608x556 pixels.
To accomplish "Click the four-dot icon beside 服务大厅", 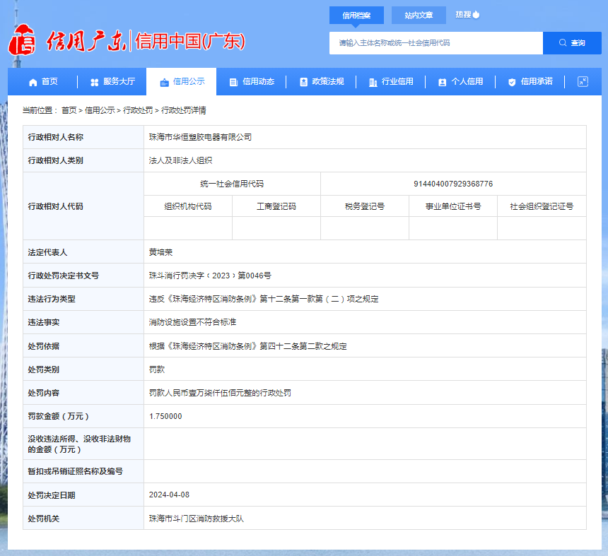I will click(94, 82).
